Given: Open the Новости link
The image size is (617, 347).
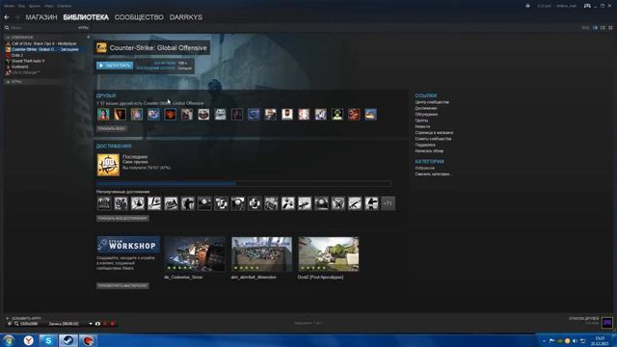Looking at the screenshot, I should 422,126.
